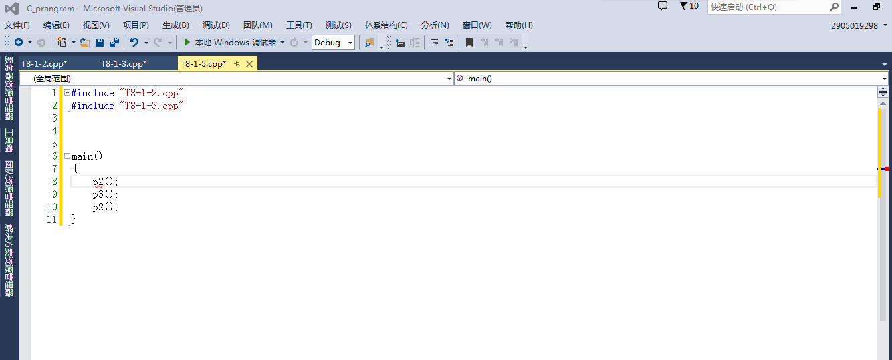Click the feedback speech bubble icon
892x360 pixels.
(663, 6)
